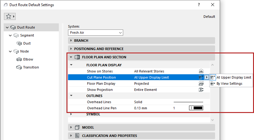Click the Classification and Properties panel icon

pyautogui.click(x=77, y=136)
